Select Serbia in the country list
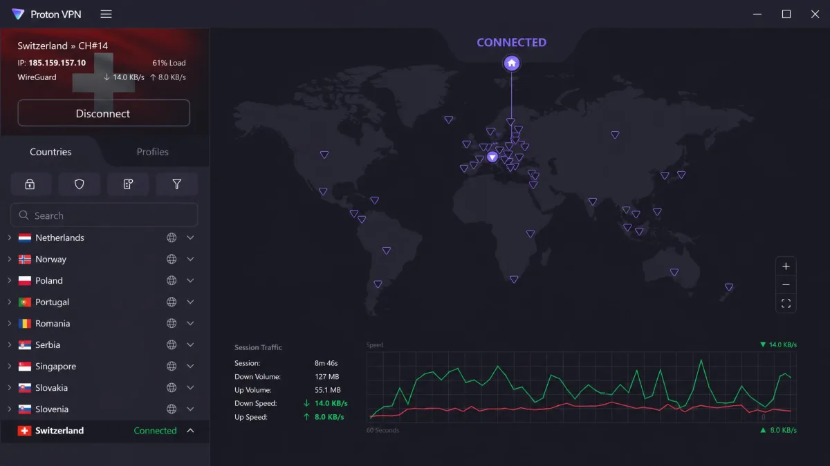 pos(48,344)
